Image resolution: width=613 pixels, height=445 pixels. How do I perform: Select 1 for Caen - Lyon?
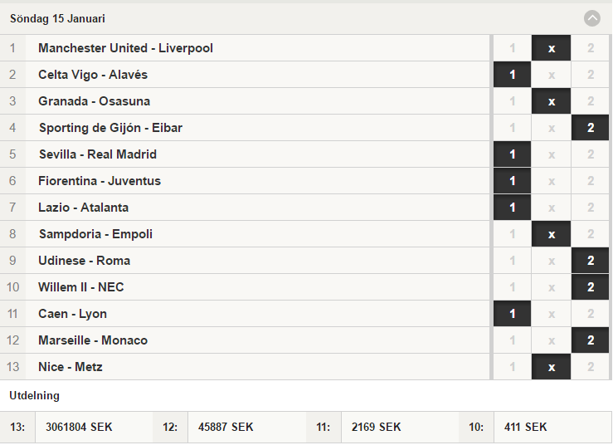(512, 314)
